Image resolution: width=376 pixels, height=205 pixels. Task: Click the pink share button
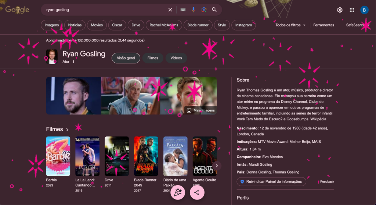pos(197,192)
